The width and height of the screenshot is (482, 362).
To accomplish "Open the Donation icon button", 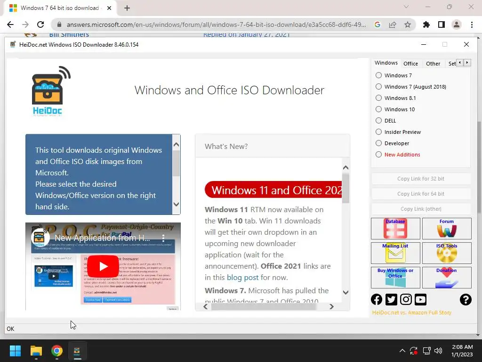I will click(447, 278).
